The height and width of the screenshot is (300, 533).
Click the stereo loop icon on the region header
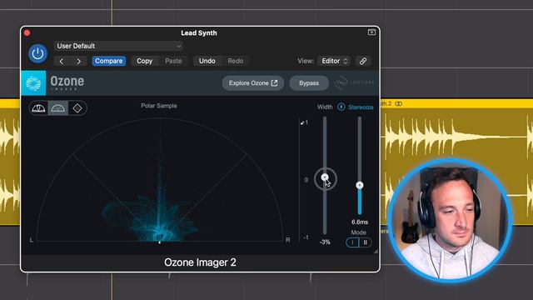click(x=398, y=103)
